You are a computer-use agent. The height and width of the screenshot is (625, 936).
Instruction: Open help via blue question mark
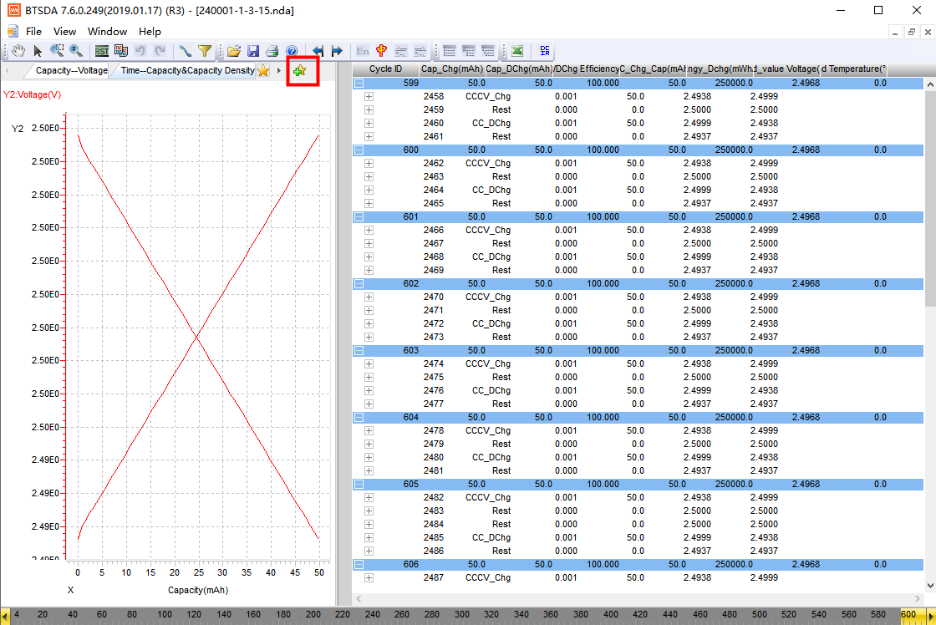coord(292,51)
